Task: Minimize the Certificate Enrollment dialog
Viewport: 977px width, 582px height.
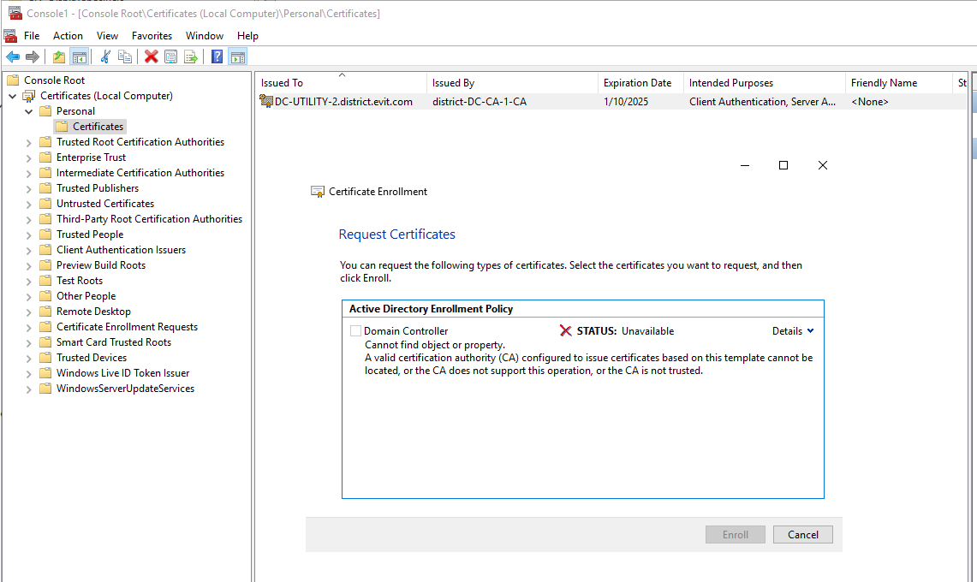Action: tap(745, 165)
